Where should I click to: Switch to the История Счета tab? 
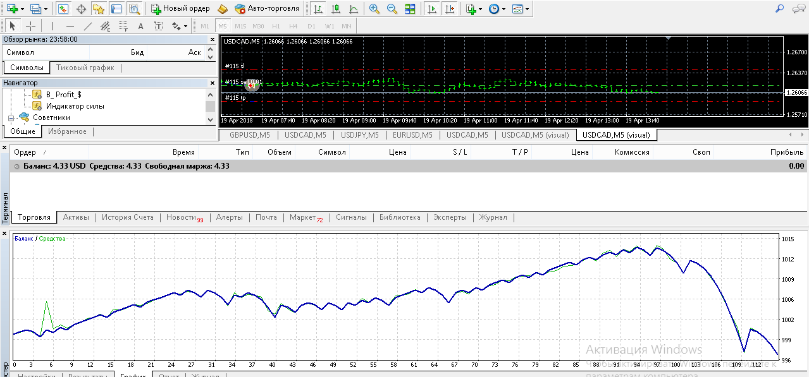[x=127, y=217]
